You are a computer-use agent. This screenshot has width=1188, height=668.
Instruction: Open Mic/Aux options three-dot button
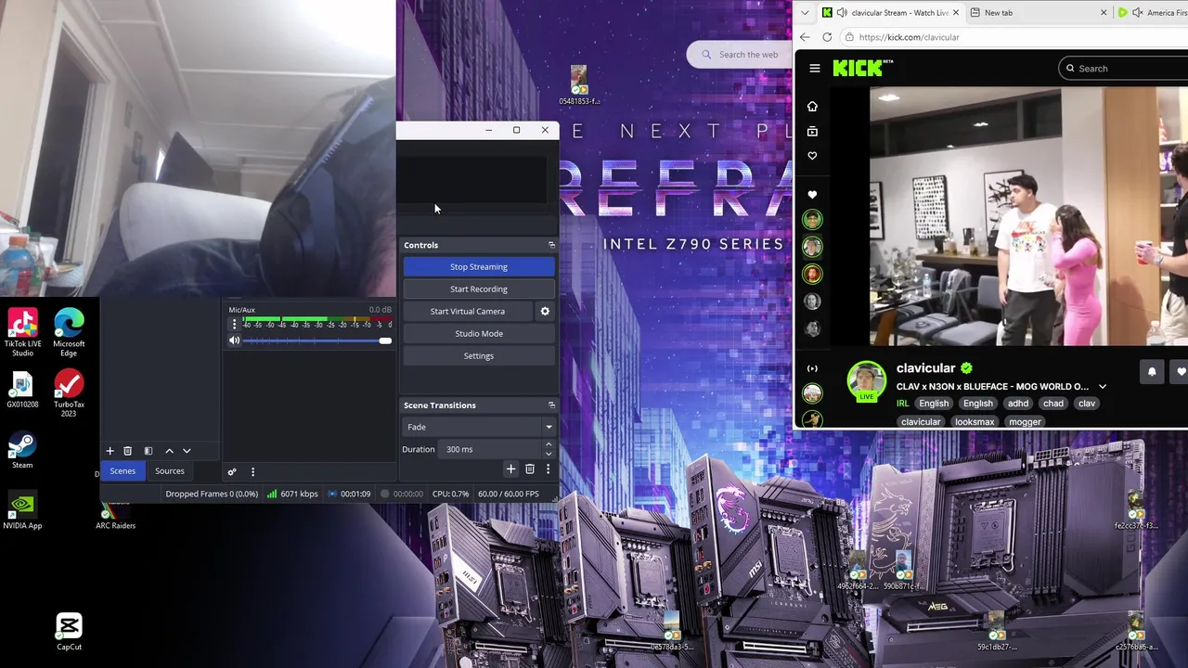coord(234,325)
